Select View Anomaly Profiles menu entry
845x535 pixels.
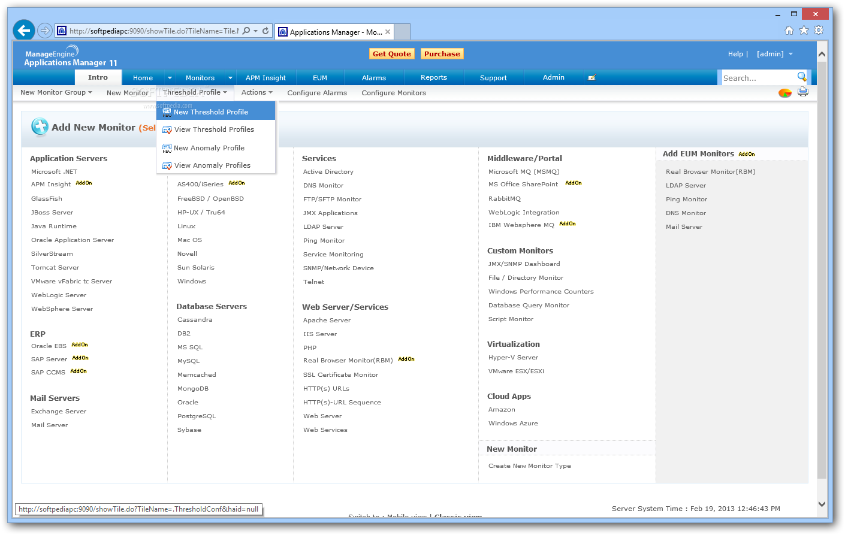[216, 165]
